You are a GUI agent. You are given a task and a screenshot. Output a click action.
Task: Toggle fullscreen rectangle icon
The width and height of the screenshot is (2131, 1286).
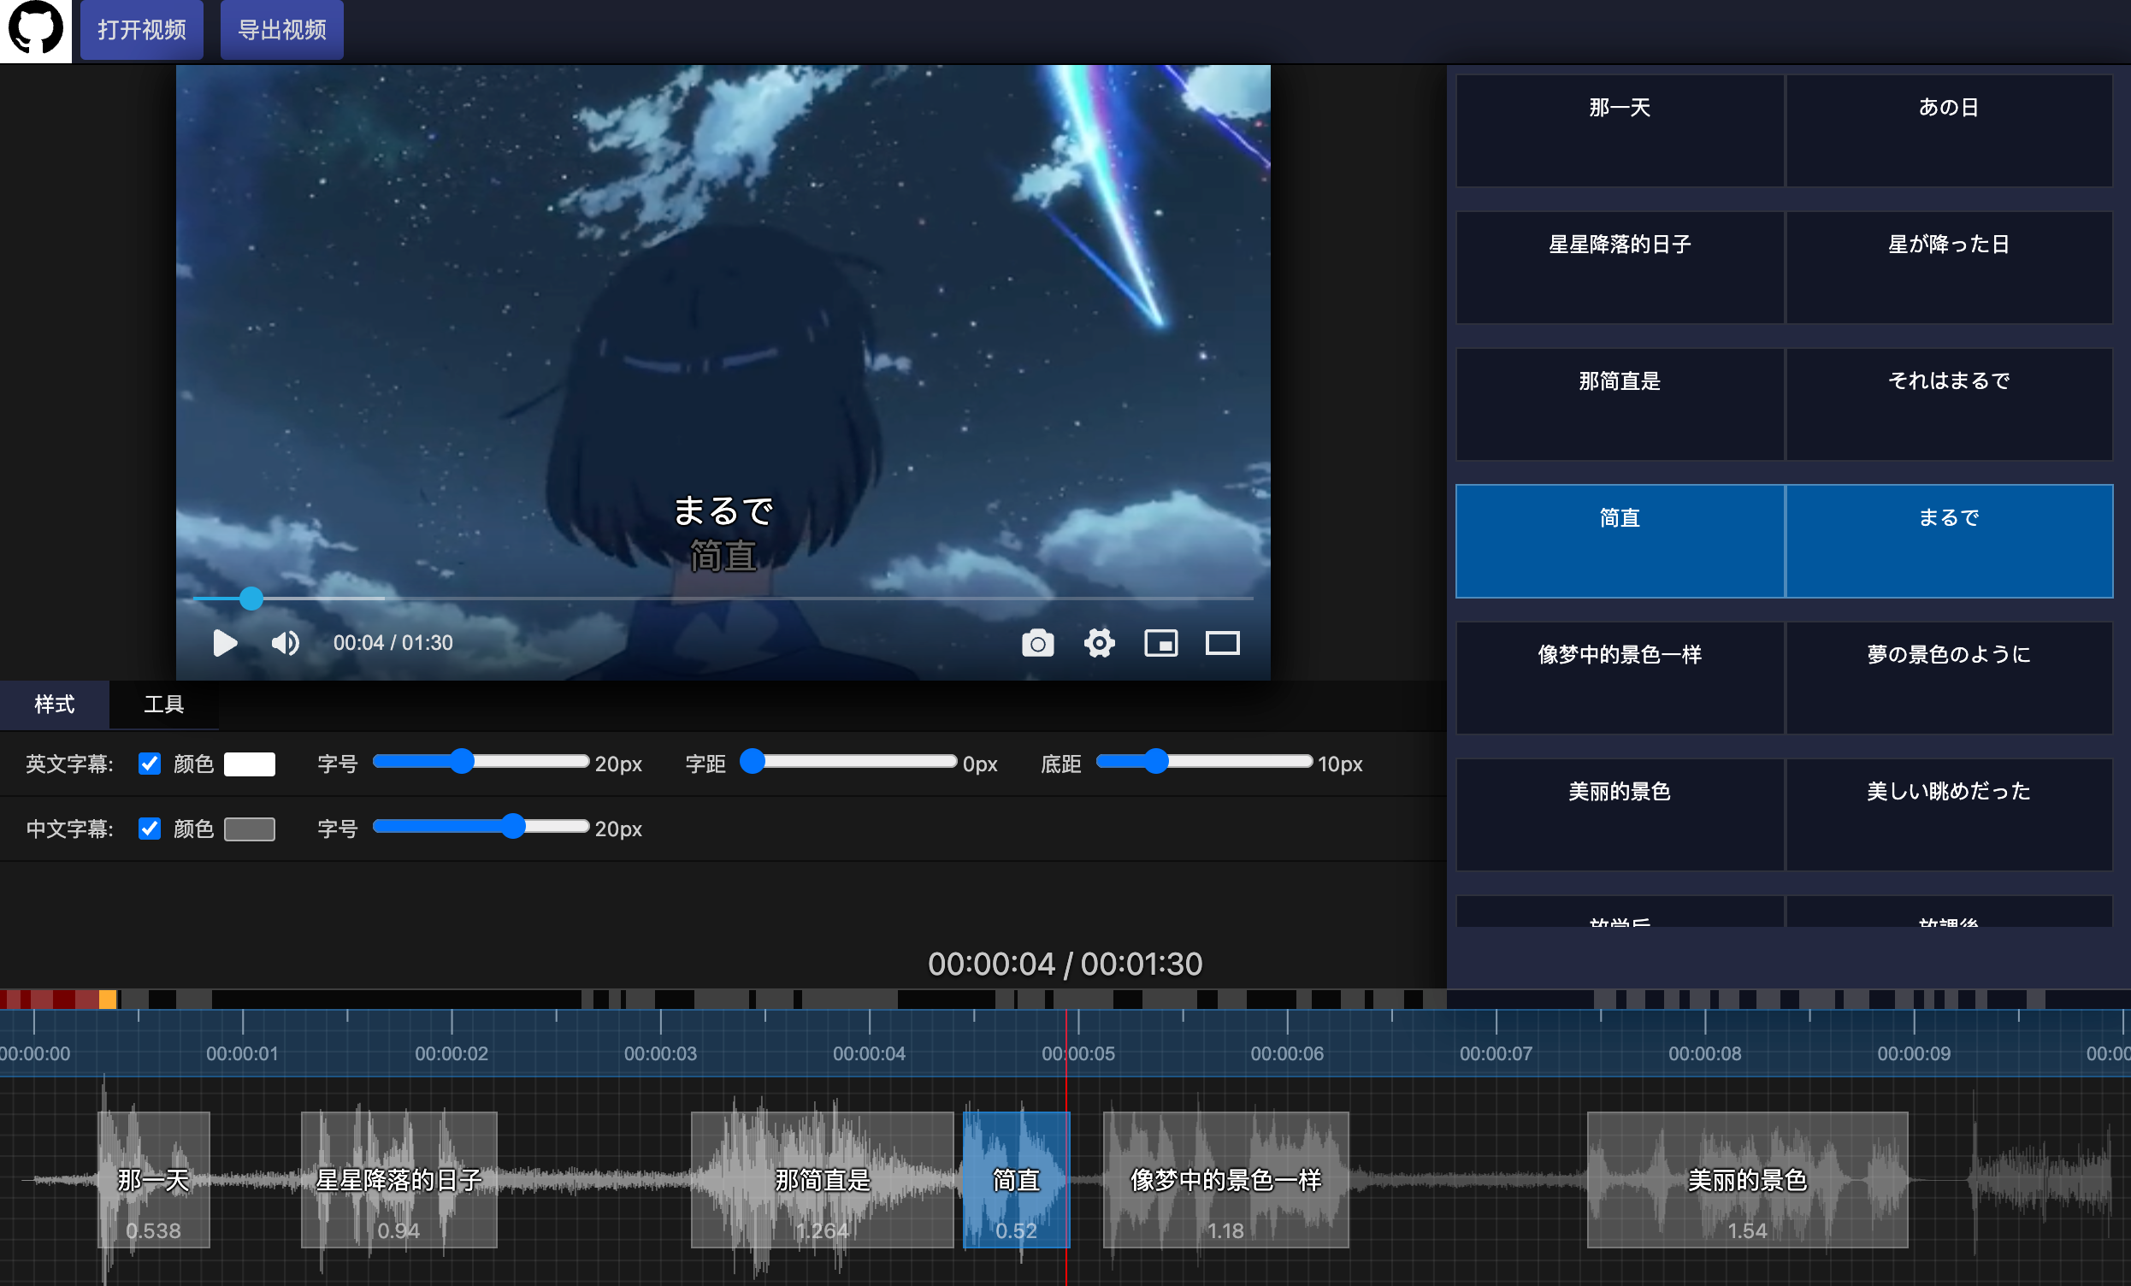click(1222, 642)
